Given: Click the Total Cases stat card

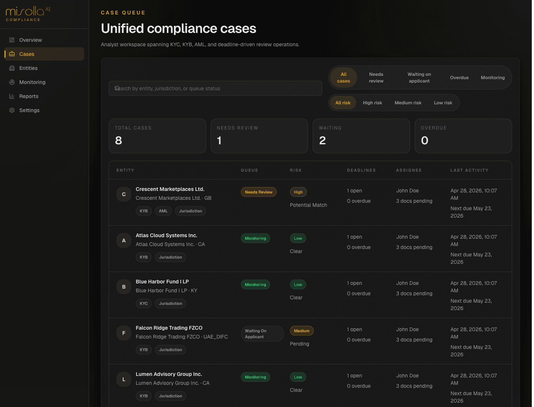Looking at the screenshot, I should [x=157, y=136].
